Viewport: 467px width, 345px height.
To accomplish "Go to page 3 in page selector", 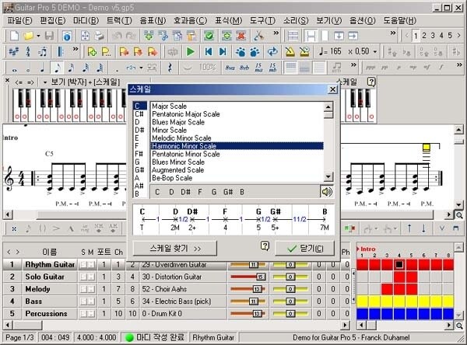I will coord(433,36).
